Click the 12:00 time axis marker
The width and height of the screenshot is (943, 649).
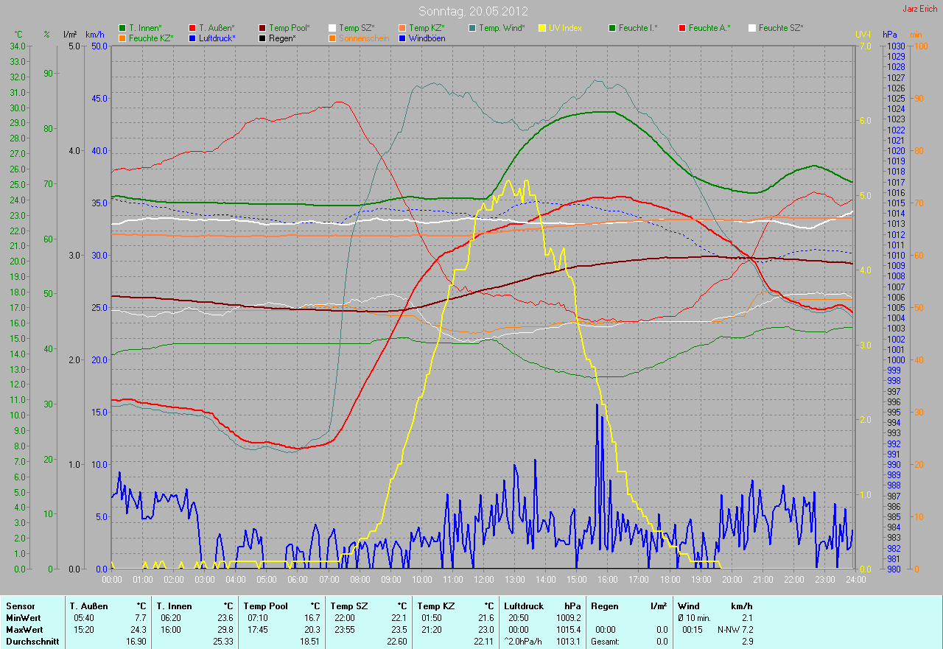click(x=483, y=580)
